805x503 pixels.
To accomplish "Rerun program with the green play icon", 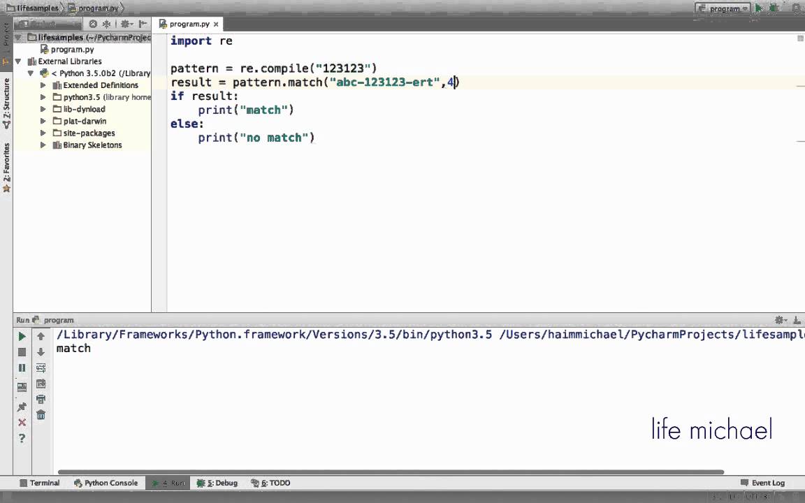I will 22,336.
